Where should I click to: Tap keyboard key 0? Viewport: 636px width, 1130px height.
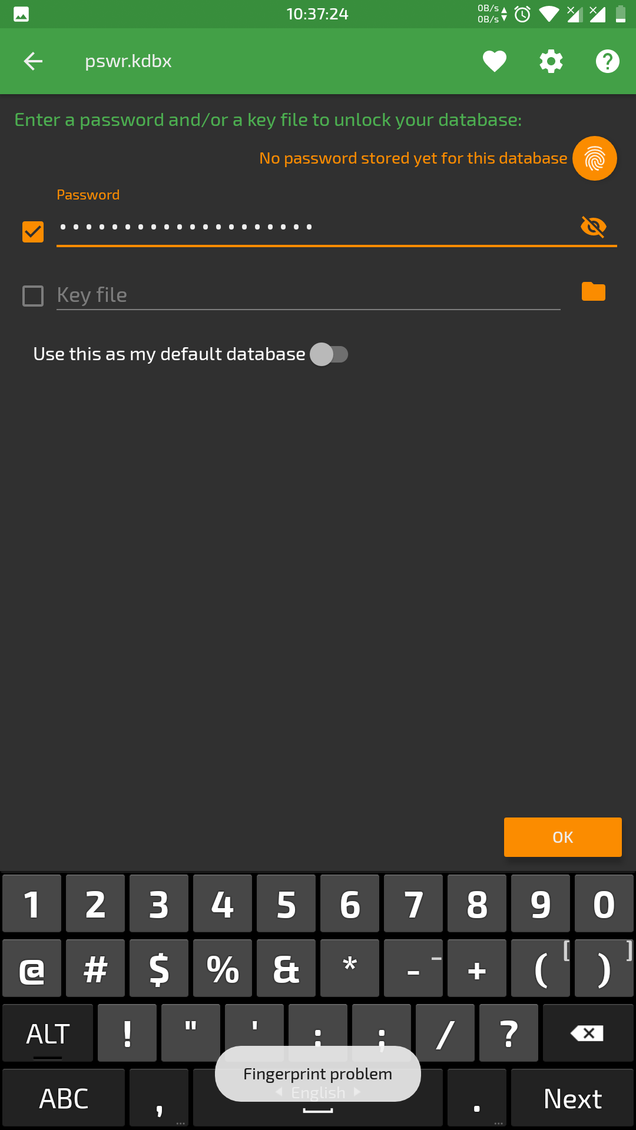(604, 903)
